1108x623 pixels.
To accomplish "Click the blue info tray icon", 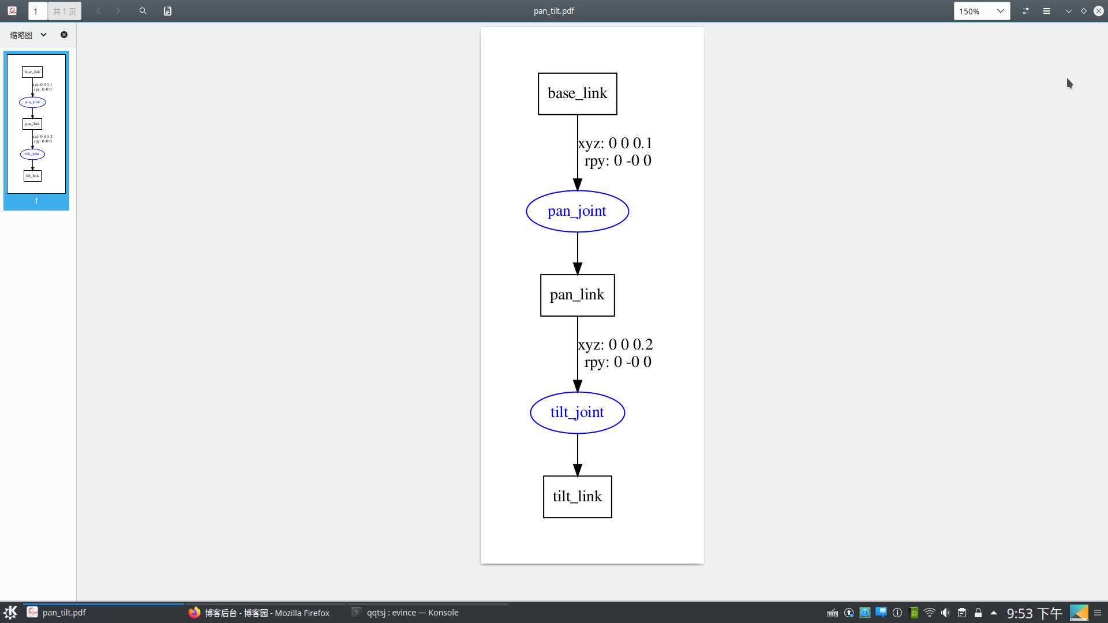I will click(865, 613).
